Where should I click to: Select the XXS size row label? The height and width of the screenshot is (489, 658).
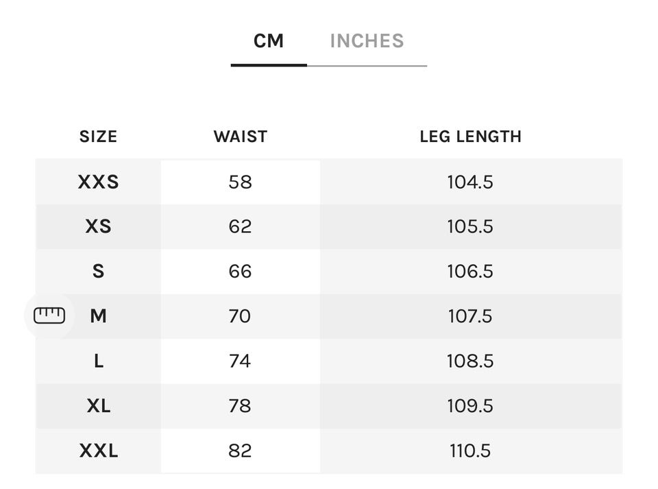[98, 182]
